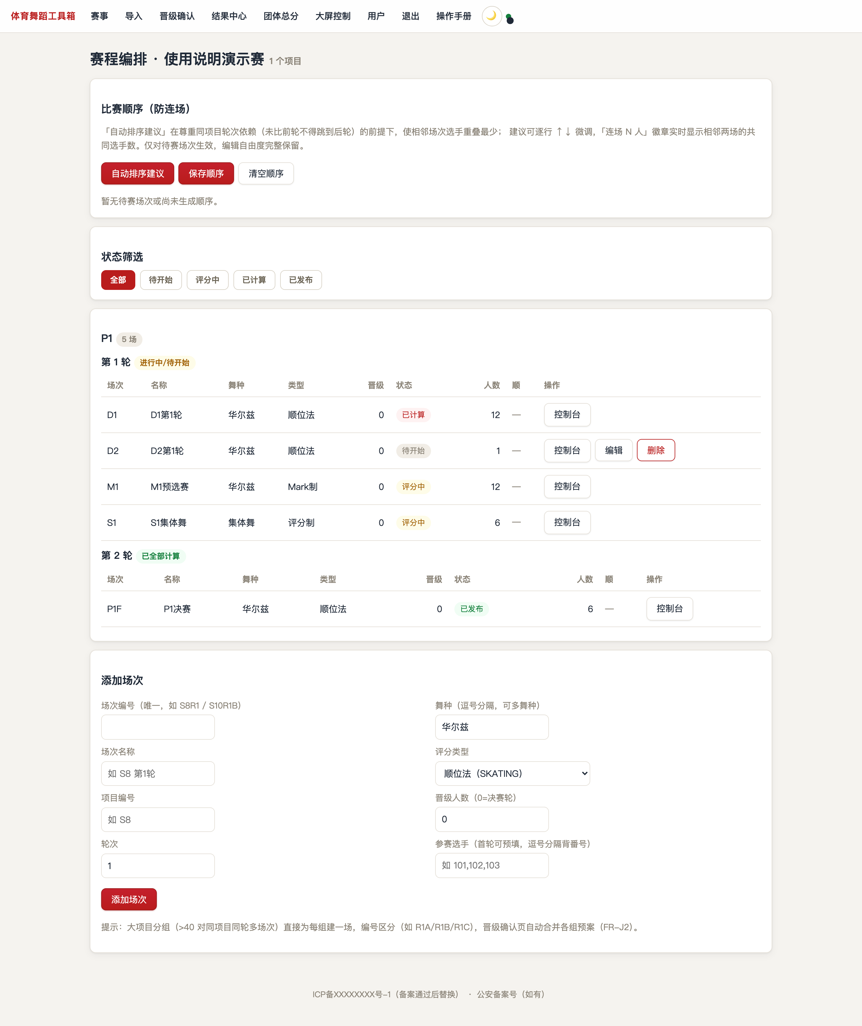Go to the 导入 page
The image size is (862, 1026).
coord(133,16)
